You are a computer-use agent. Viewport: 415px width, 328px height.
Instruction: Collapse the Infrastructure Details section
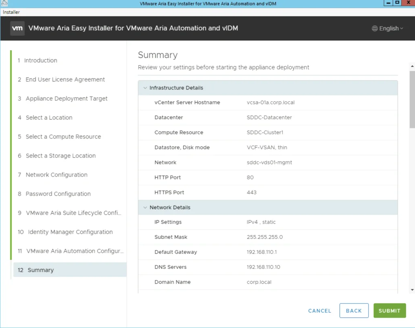pyautogui.click(x=145, y=88)
